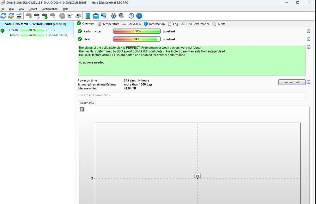Select the Health (%) chart tab
The width and height of the screenshot is (316, 204).
click(87, 103)
